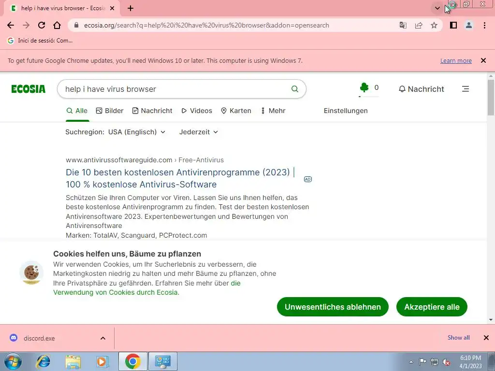The height and width of the screenshot is (371, 495).
Task: Expand the Mehr options menu
Action: coord(273,111)
